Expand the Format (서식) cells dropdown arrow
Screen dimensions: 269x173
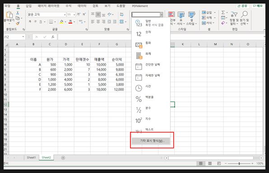(213, 23)
